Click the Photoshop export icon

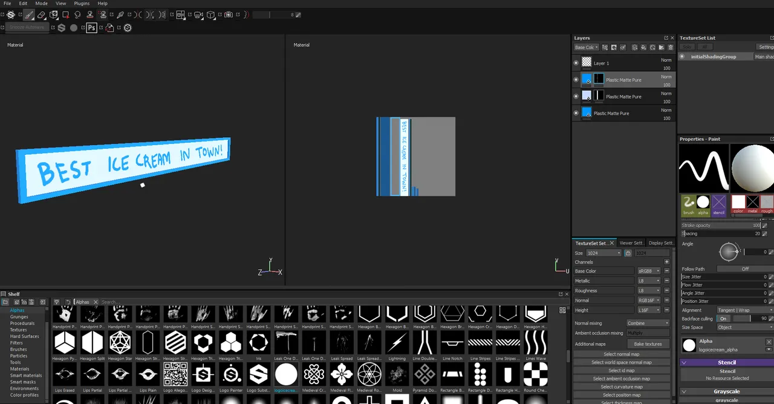[91, 28]
